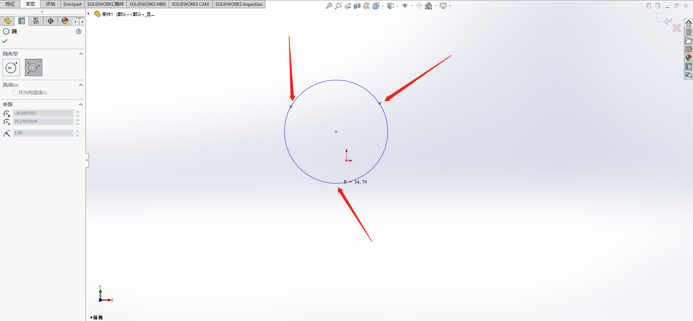Click the manager tabs left scroll arrow
This screenshot has height=321, width=693.
pos(75,22)
